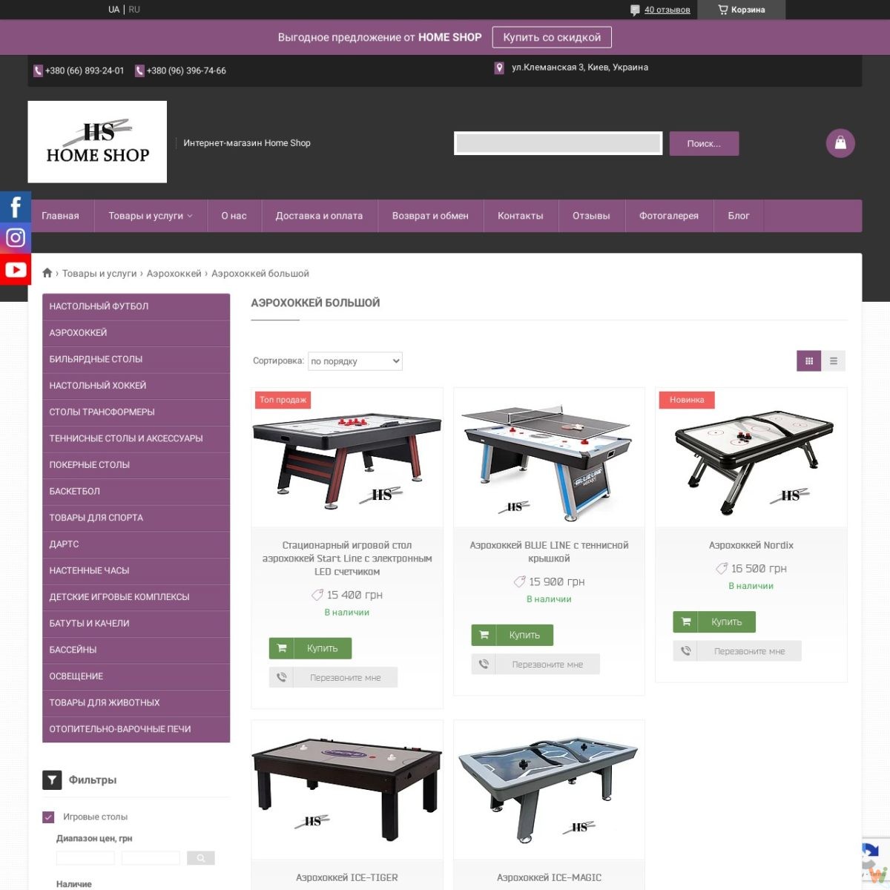Open the Корзина cart in top bar

click(741, 10)
